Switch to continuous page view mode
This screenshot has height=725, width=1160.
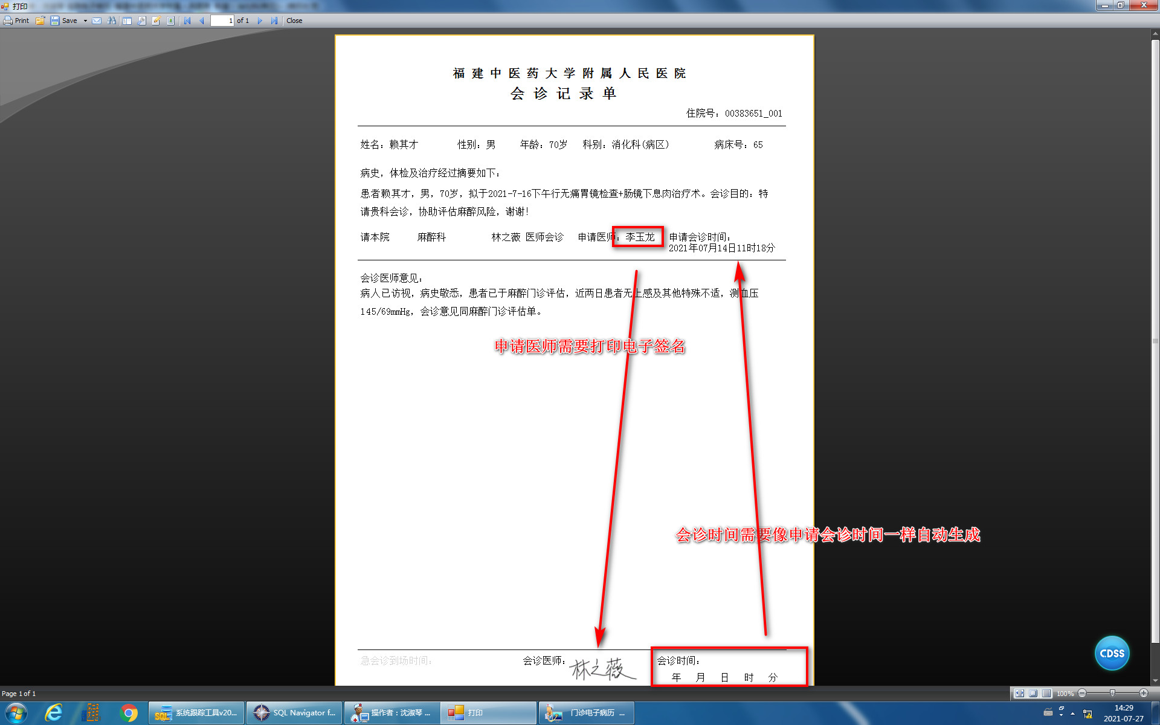pyautogui.click(x=1046, y=693)
